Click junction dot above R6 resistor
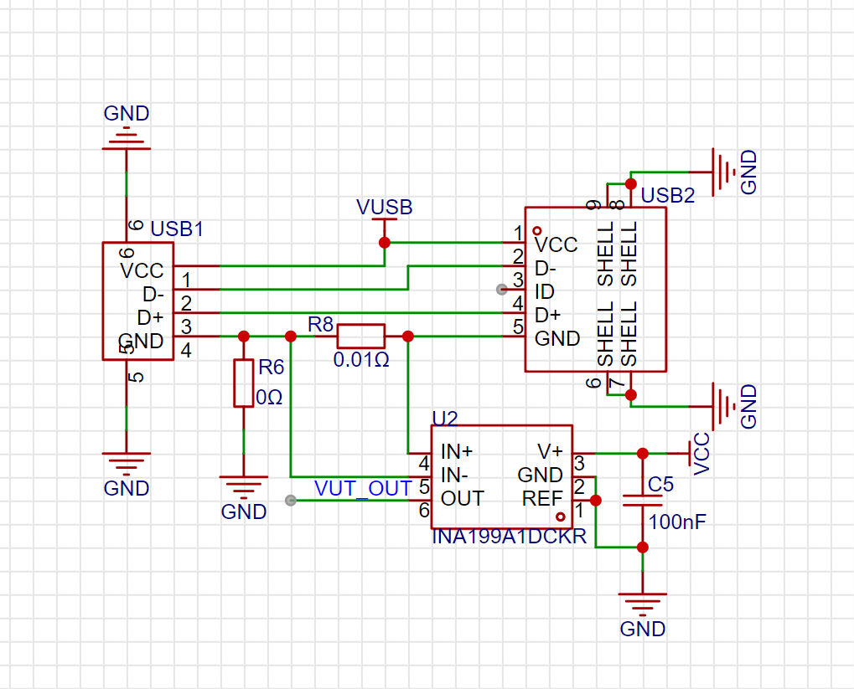 (243, 337)
